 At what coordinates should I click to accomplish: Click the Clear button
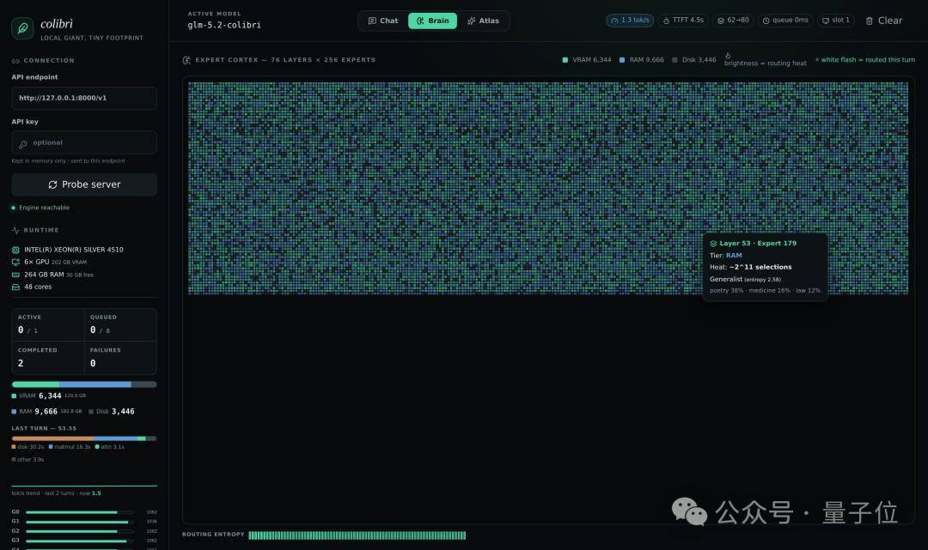tap(884, 21)
